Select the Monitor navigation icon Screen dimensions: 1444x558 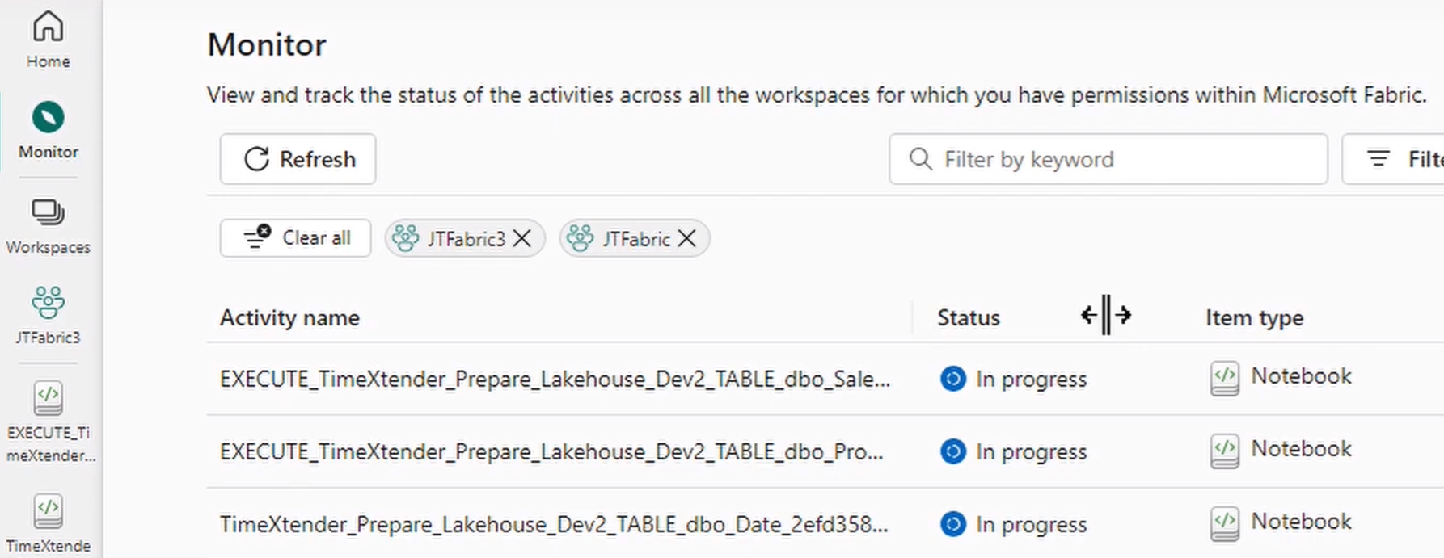[x=48, y=129]
